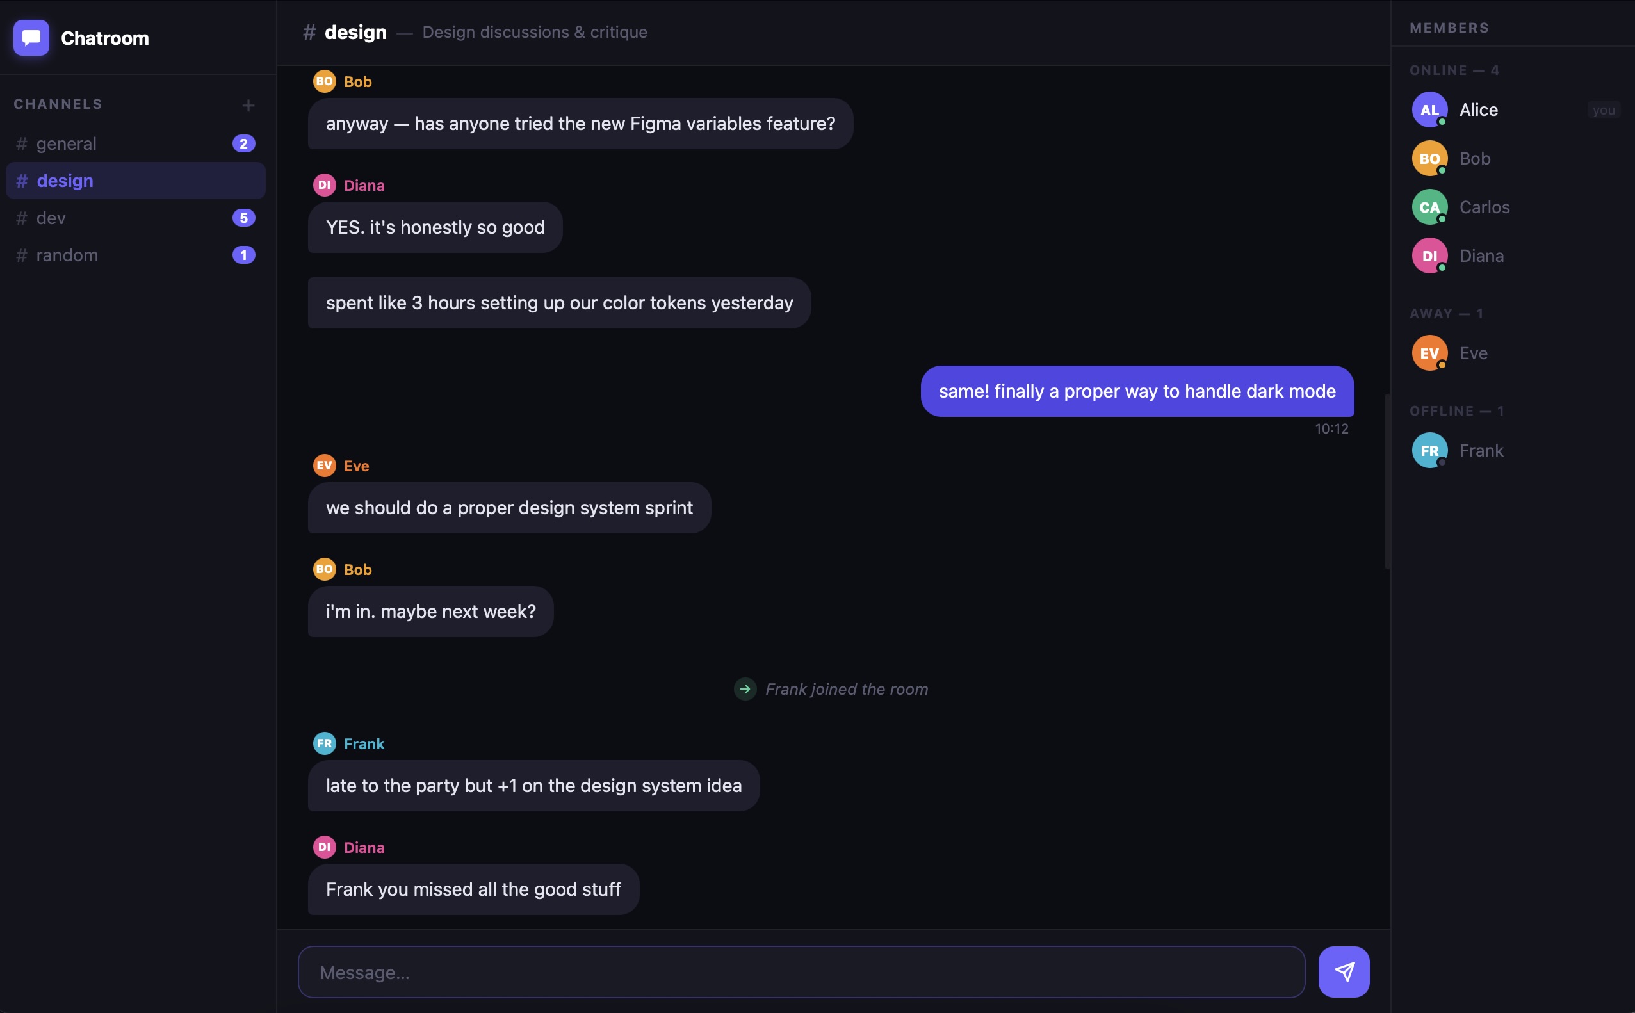Screen dimensions: 1635x1013
Task: Switch to the #dev channel
Action: tap(50, 217)
